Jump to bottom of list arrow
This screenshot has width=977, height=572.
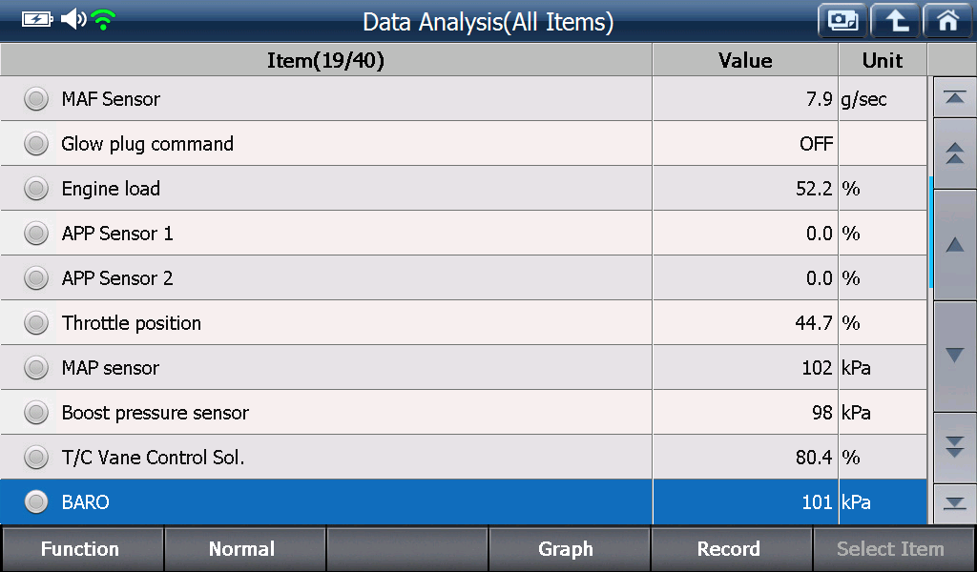(954, 503)
